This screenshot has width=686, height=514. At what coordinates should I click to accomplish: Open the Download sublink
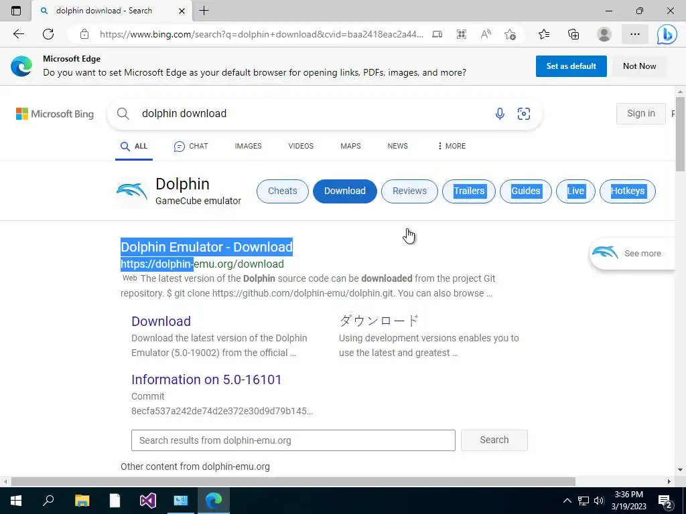click(x=161, y=321)
